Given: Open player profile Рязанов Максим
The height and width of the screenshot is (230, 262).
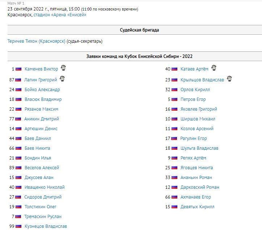Looking at the screenshot, I should pyautogui.click(x=42, y=109).
